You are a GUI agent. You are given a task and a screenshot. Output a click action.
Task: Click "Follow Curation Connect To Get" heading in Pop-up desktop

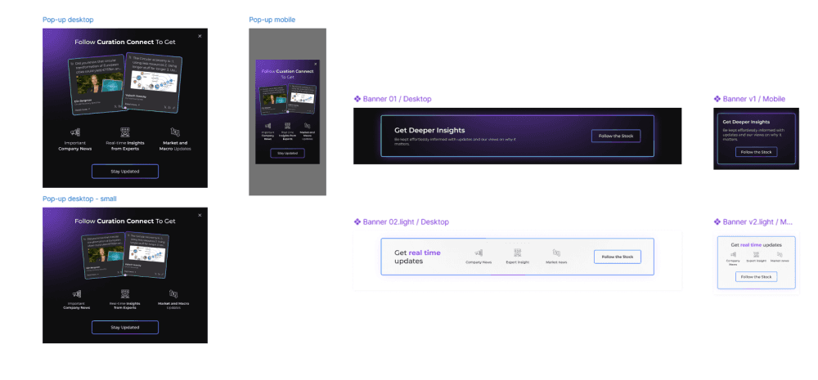(125, 42)
